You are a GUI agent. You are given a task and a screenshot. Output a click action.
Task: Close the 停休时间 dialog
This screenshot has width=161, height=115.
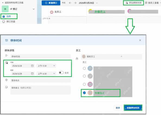[140, 40]
